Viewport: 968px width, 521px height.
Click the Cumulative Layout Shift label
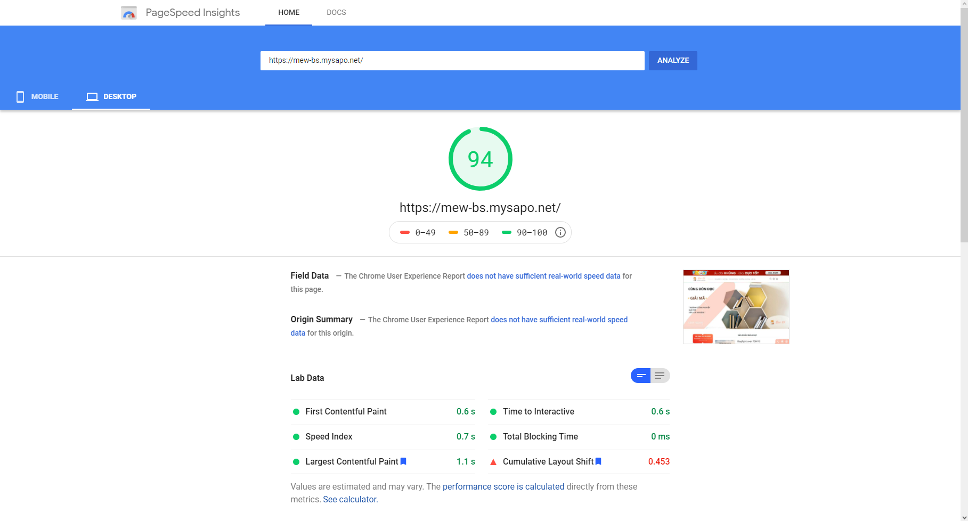coord(548,462)
